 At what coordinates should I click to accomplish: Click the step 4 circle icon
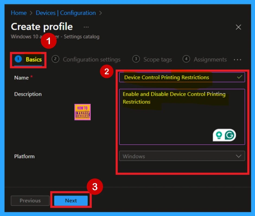186,59
